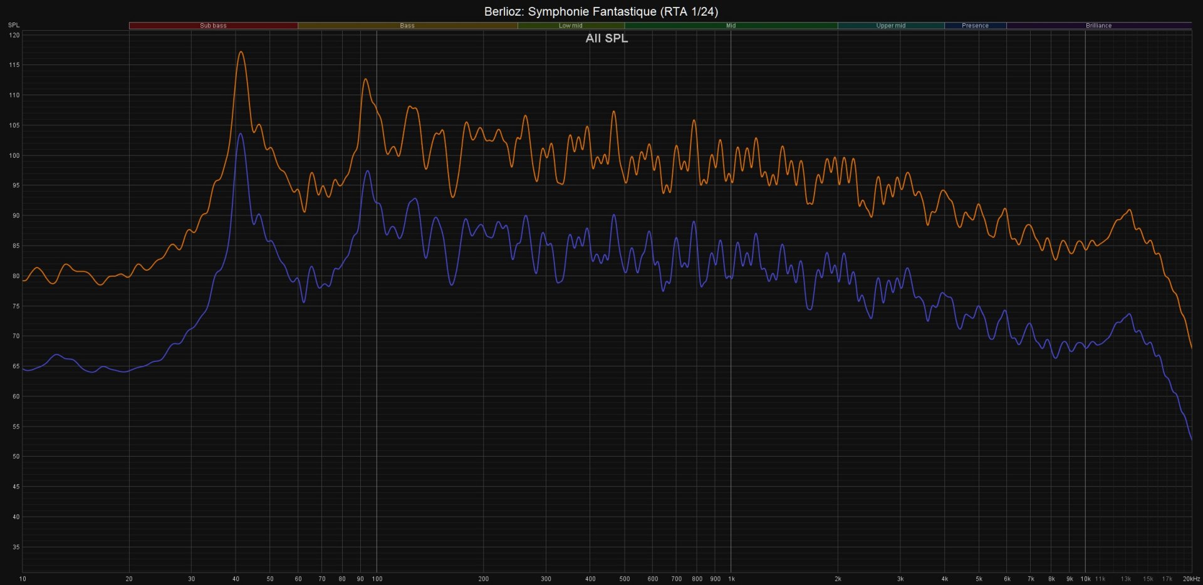Click the 10k frequency axis label
The height and width of the screenshot is (585, 1203).
(x=1085, y=579)
